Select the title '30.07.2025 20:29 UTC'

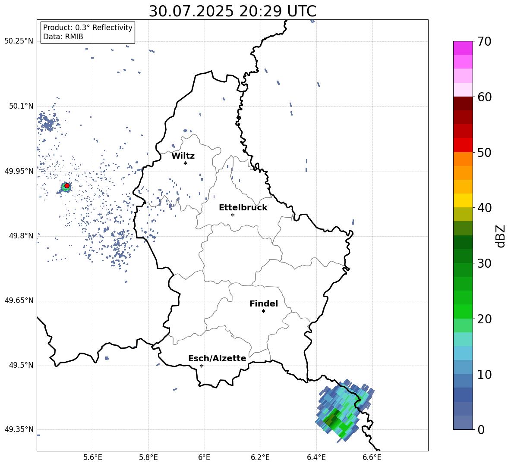232,11
